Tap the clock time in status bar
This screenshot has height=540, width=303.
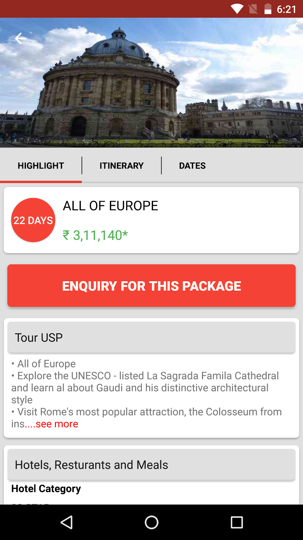pos(286,9)
